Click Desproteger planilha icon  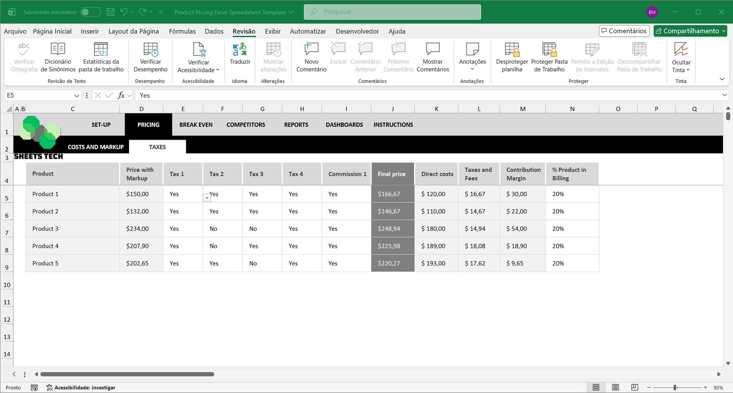point(512,49)
